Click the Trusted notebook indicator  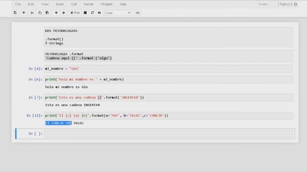coord(263,4)
